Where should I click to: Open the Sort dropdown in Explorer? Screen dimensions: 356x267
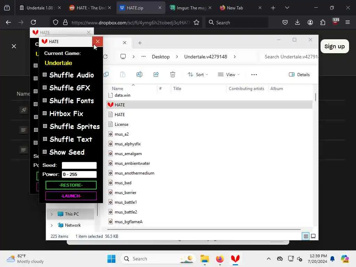coord(198,74)
